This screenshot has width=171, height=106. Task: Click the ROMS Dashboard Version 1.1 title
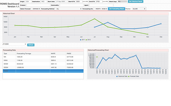[10, 5]
